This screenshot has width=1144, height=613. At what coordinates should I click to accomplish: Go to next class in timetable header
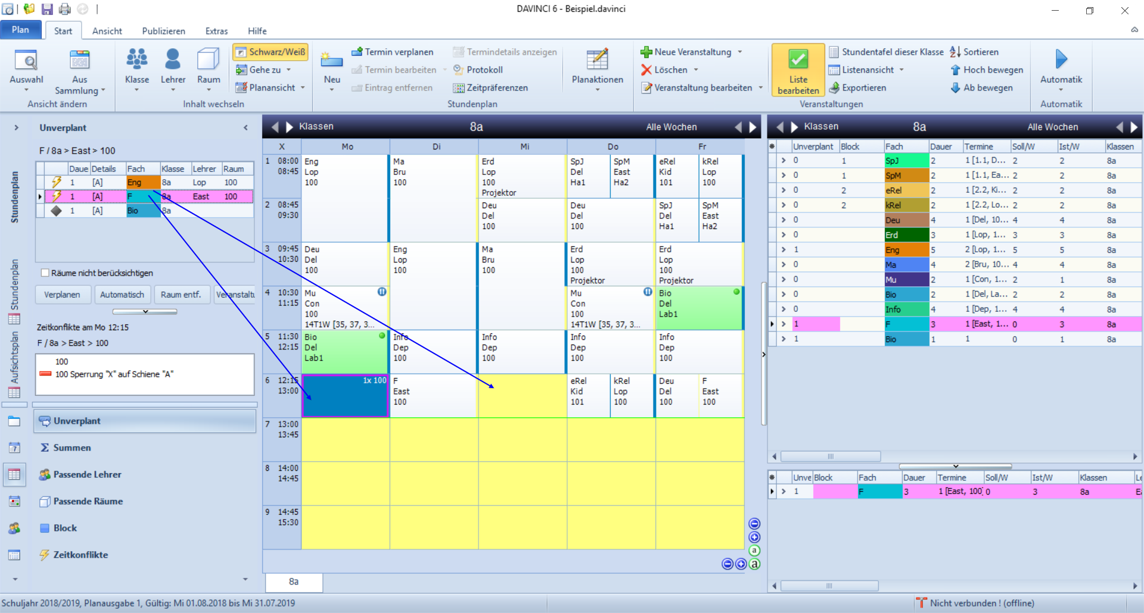coord(290,127)
